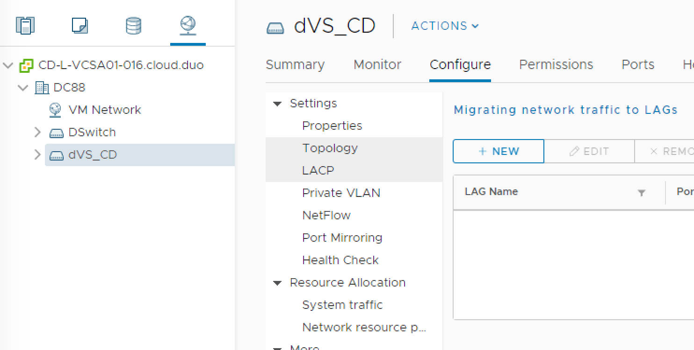Open the Permissions tab
Screen dimensions: 694x350
(556, 65)
